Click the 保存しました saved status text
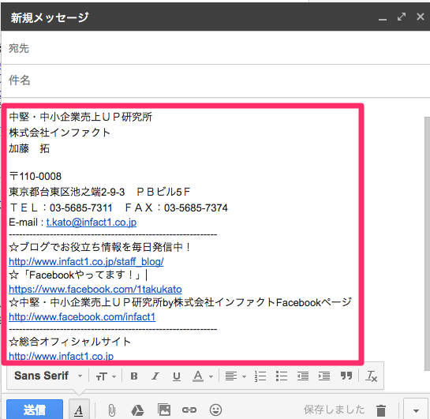The height and width of the screenshot is (419, 430). point(334,410)
